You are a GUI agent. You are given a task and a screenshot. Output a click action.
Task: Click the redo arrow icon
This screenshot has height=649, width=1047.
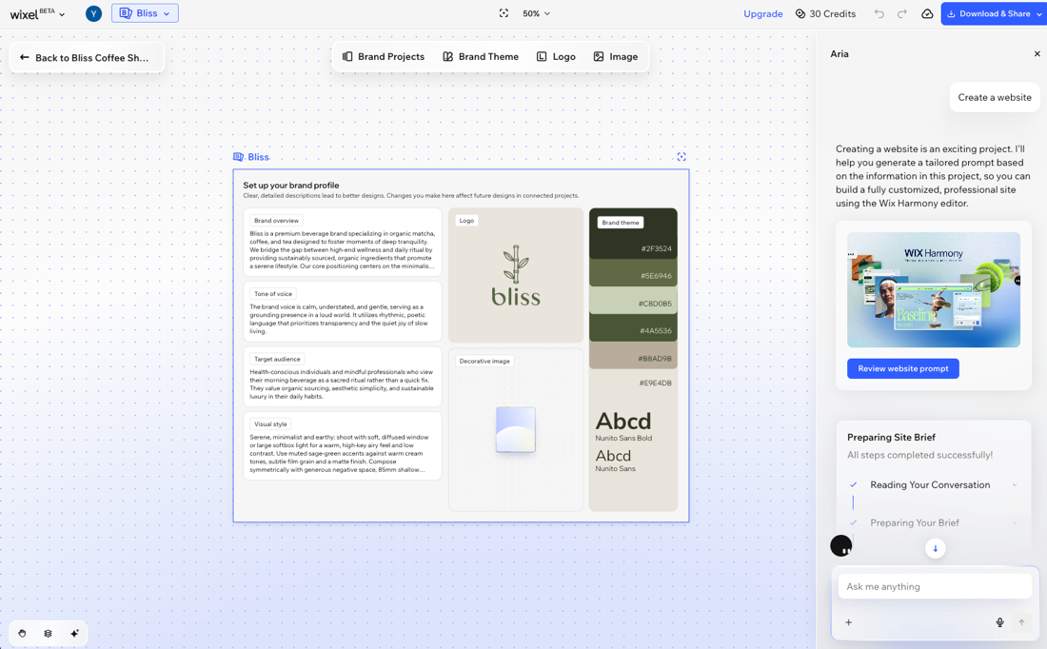coord(902,13)
